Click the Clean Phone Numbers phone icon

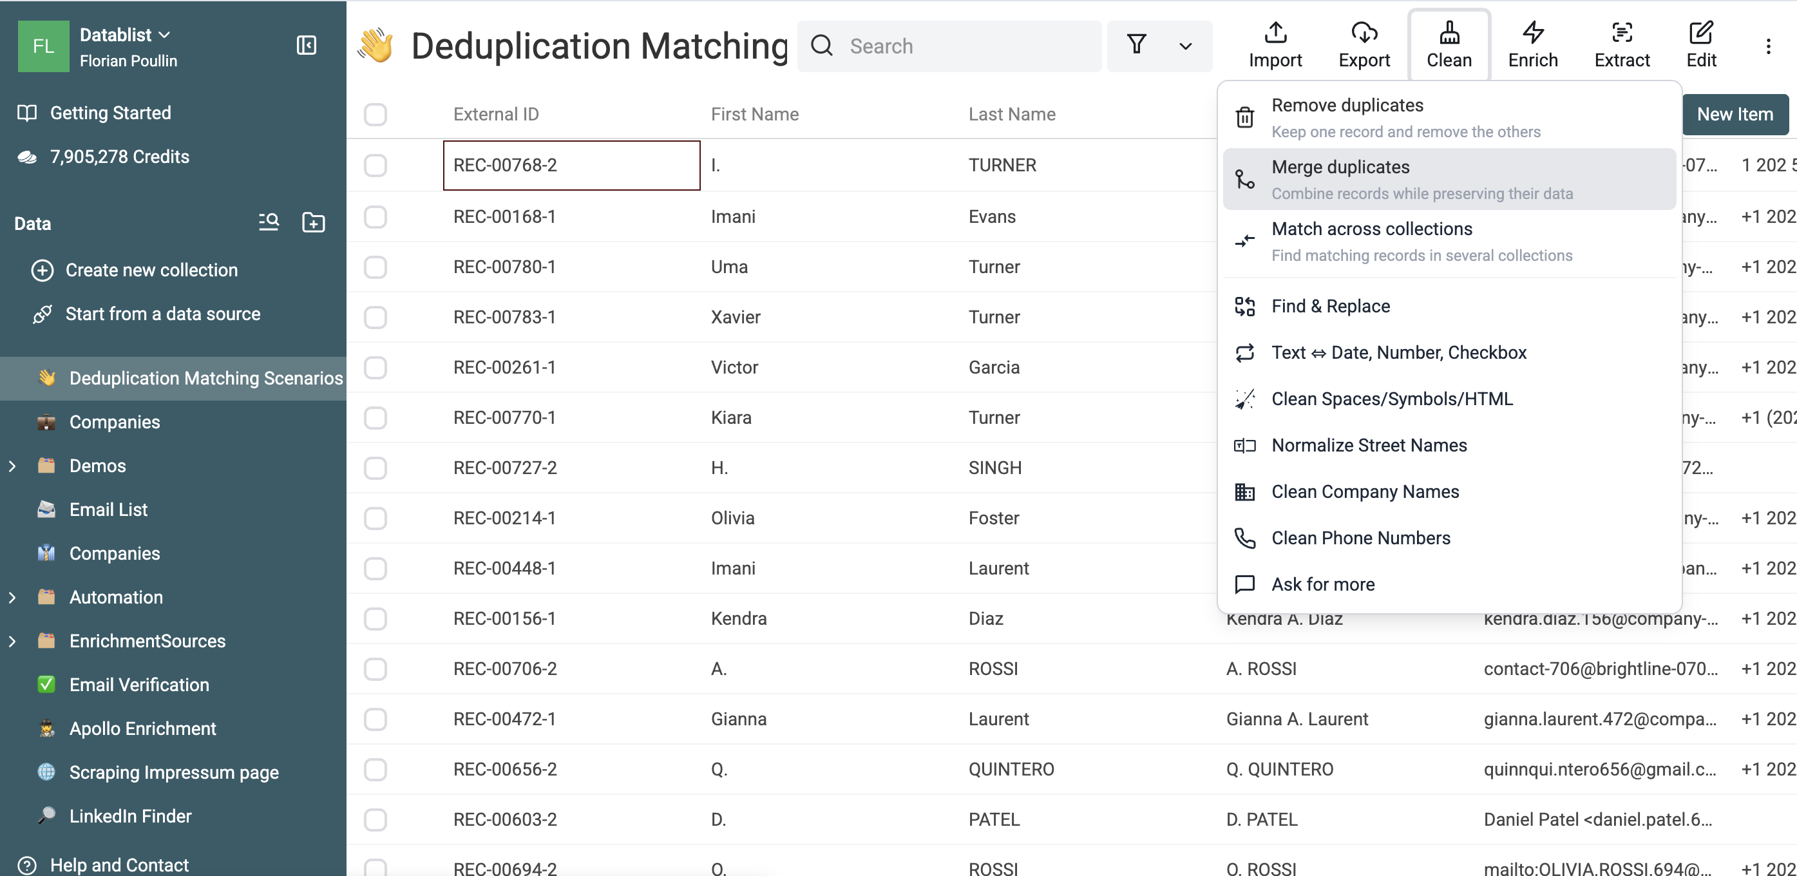pyautogui.click(x=1244, y=538)
